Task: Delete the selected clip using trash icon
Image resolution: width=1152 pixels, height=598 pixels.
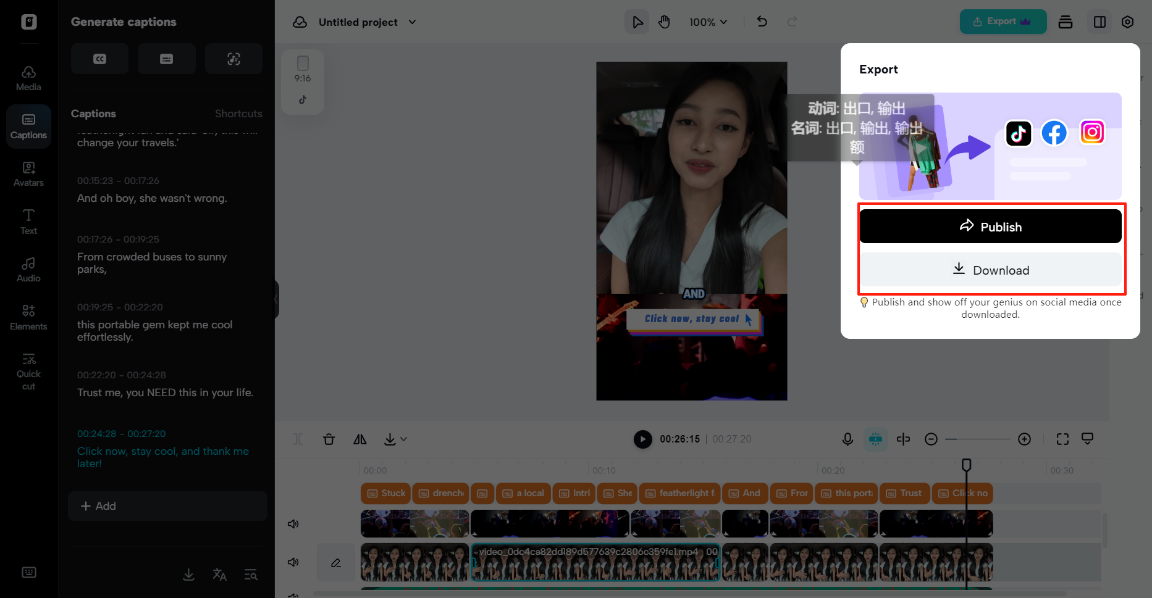Action: (x=329, y=439)
